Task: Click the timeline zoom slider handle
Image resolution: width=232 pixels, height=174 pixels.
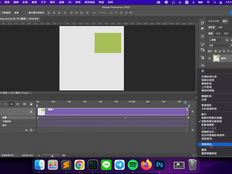Action: pos(52,156)
